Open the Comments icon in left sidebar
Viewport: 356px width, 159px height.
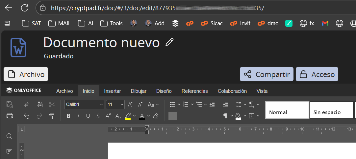tap(10, 151)
